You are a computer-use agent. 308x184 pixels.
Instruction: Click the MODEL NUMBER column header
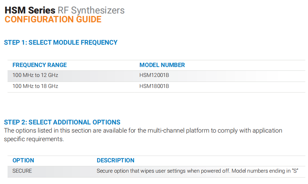tap(162, 65)
